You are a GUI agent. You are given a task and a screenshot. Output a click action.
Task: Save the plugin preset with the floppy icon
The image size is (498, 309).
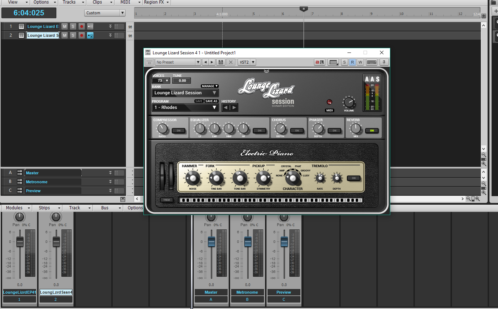(x=221, y=62)
